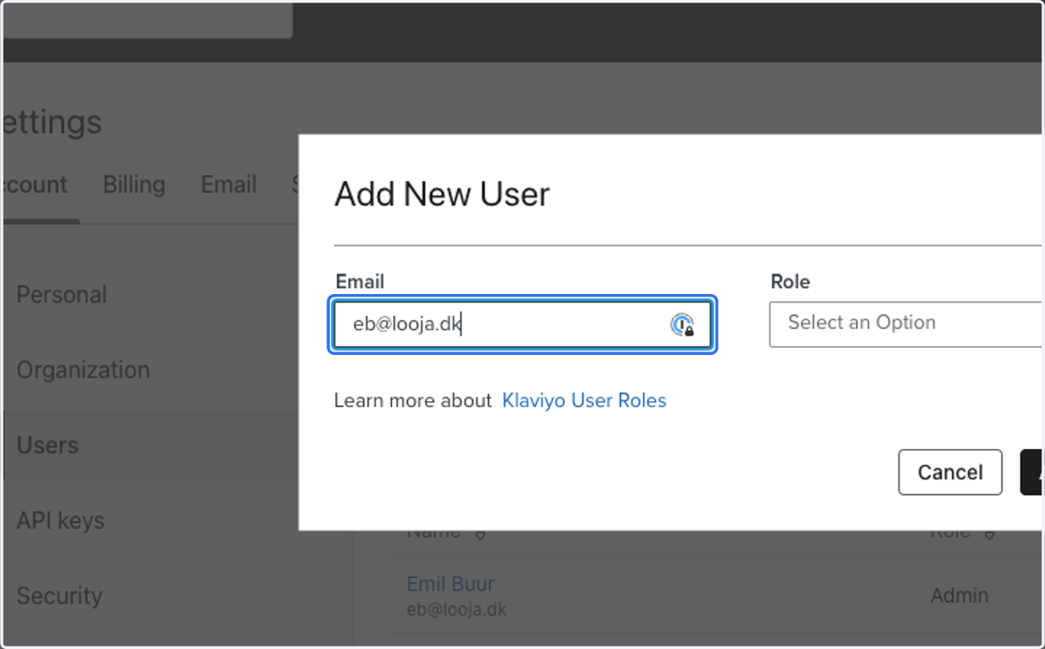Click the Admin role cell for Emil Buur
1045x649 pixels.
959,595
